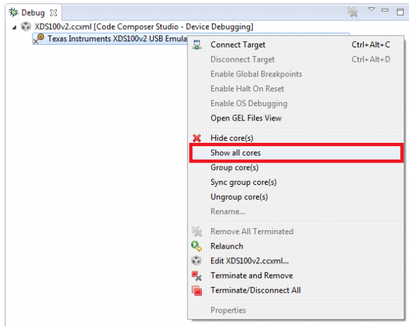Select the Rename... menu entry

297,211
